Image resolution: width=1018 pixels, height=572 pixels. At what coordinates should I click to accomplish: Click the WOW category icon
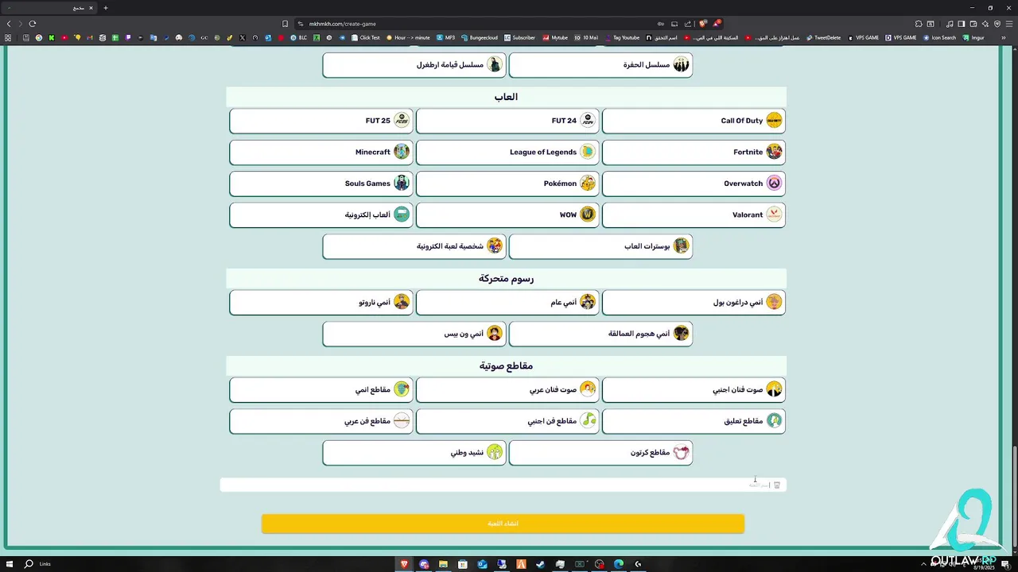pos(588,214)
